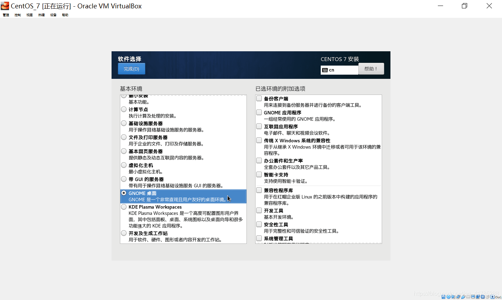
Task: Click the audio speaker status icon
Action: 453,297
